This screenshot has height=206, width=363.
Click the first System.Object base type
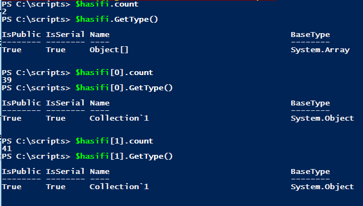pos(322,118)
